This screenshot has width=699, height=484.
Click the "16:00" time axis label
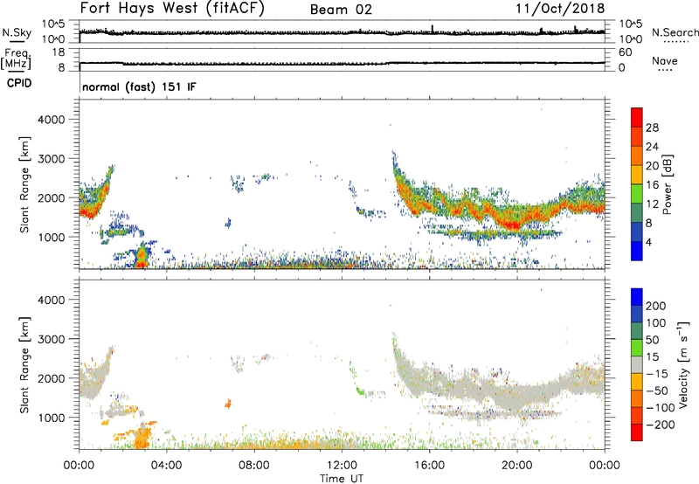[x=429, y=466]
